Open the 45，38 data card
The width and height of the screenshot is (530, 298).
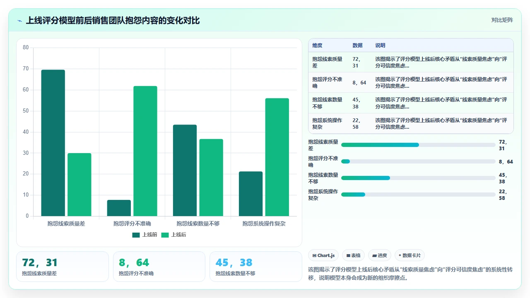[256, 267]
